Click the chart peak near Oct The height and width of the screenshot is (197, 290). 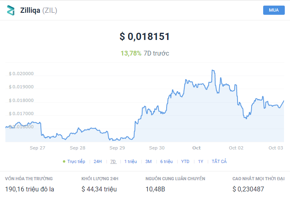[213, 71]
